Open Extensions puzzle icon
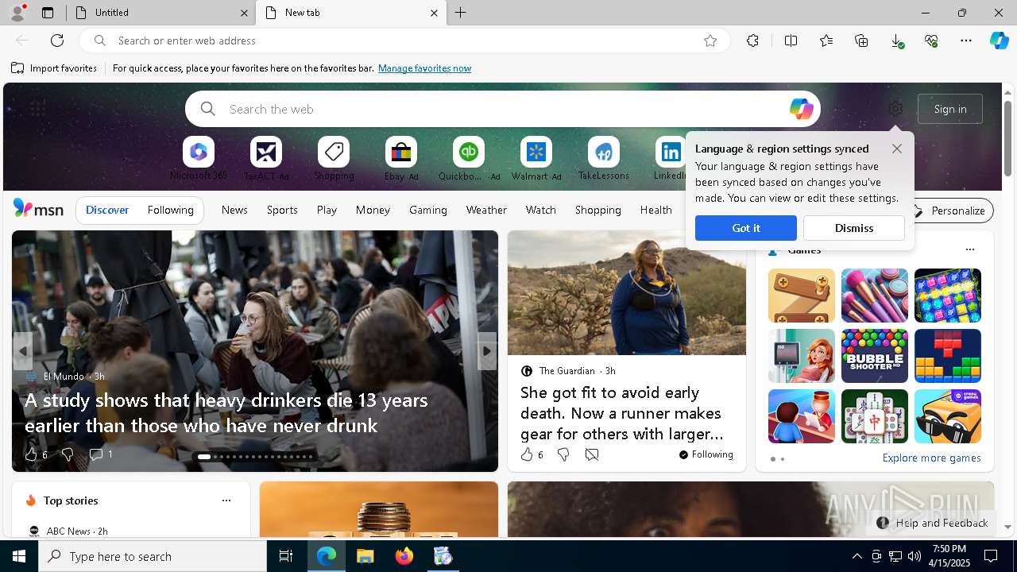This screenshot has height=572, width=1017. [x=752, y=41]
